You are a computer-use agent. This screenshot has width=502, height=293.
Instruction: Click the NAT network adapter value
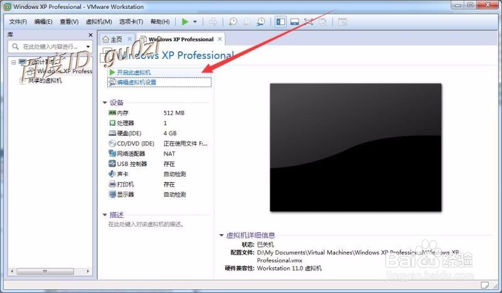(169, 153)
